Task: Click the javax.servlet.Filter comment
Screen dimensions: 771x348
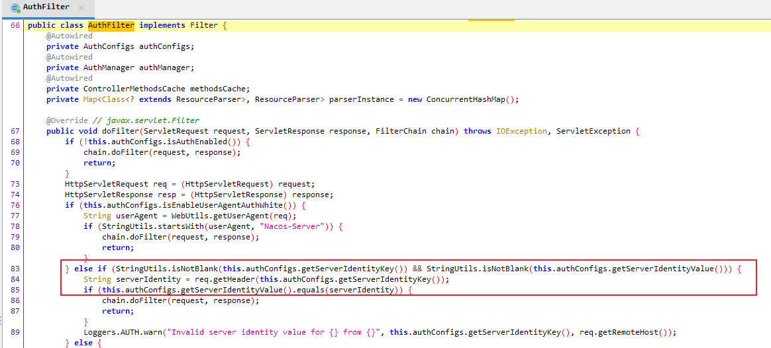Action: tap(146, 121)
